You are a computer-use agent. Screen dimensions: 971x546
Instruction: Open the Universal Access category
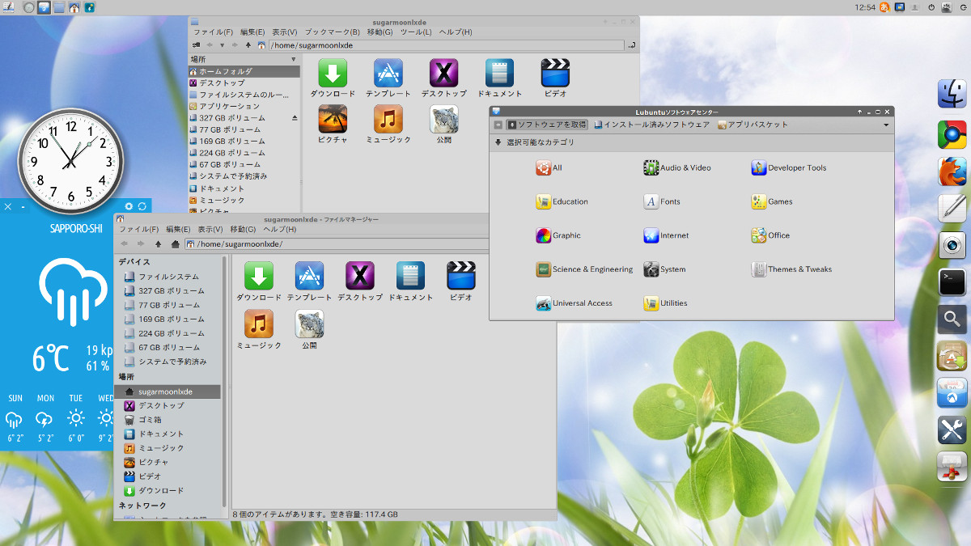tap(574, 304)
